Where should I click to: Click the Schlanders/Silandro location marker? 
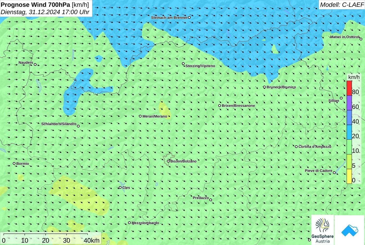tap(78, 126)
